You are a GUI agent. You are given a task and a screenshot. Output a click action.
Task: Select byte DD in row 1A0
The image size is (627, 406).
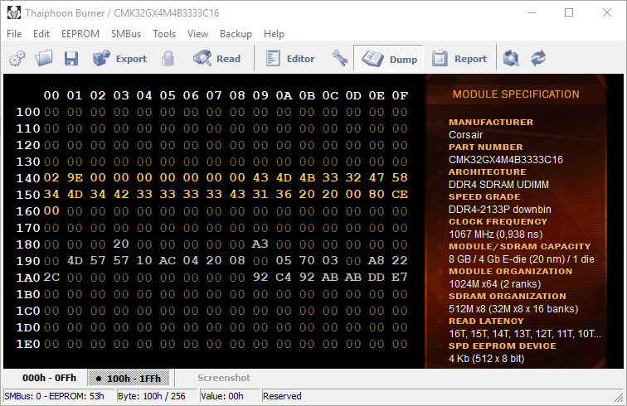(x=377, y=277)
